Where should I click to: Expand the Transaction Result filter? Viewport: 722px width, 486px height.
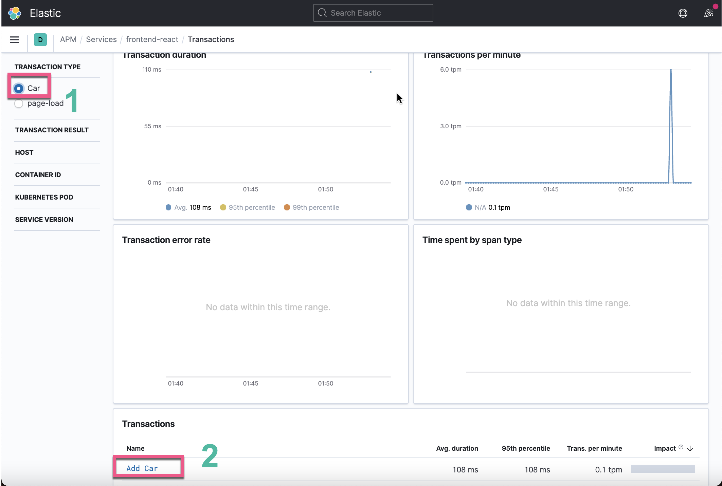[x=52, y=130]
